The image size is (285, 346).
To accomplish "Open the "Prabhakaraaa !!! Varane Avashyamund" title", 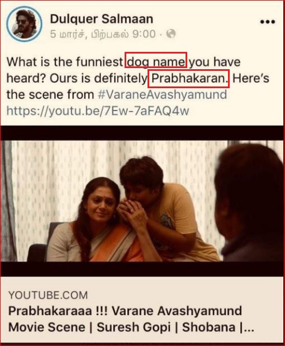I will 125,311.
